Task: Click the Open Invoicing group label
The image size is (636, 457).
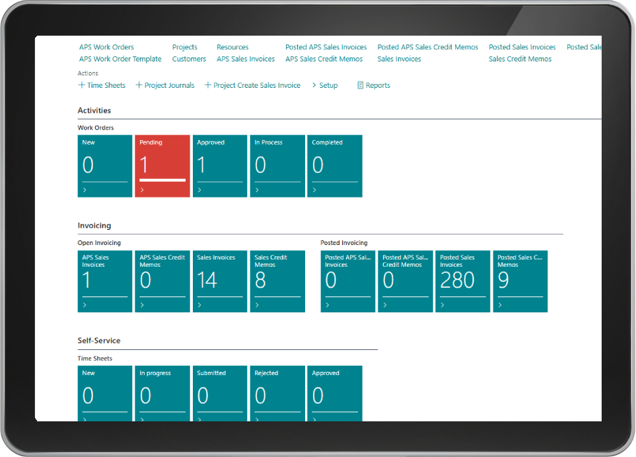Action: point(99,243)
